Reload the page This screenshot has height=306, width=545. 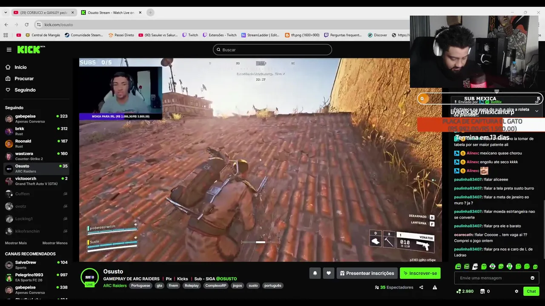pos(26,25)
